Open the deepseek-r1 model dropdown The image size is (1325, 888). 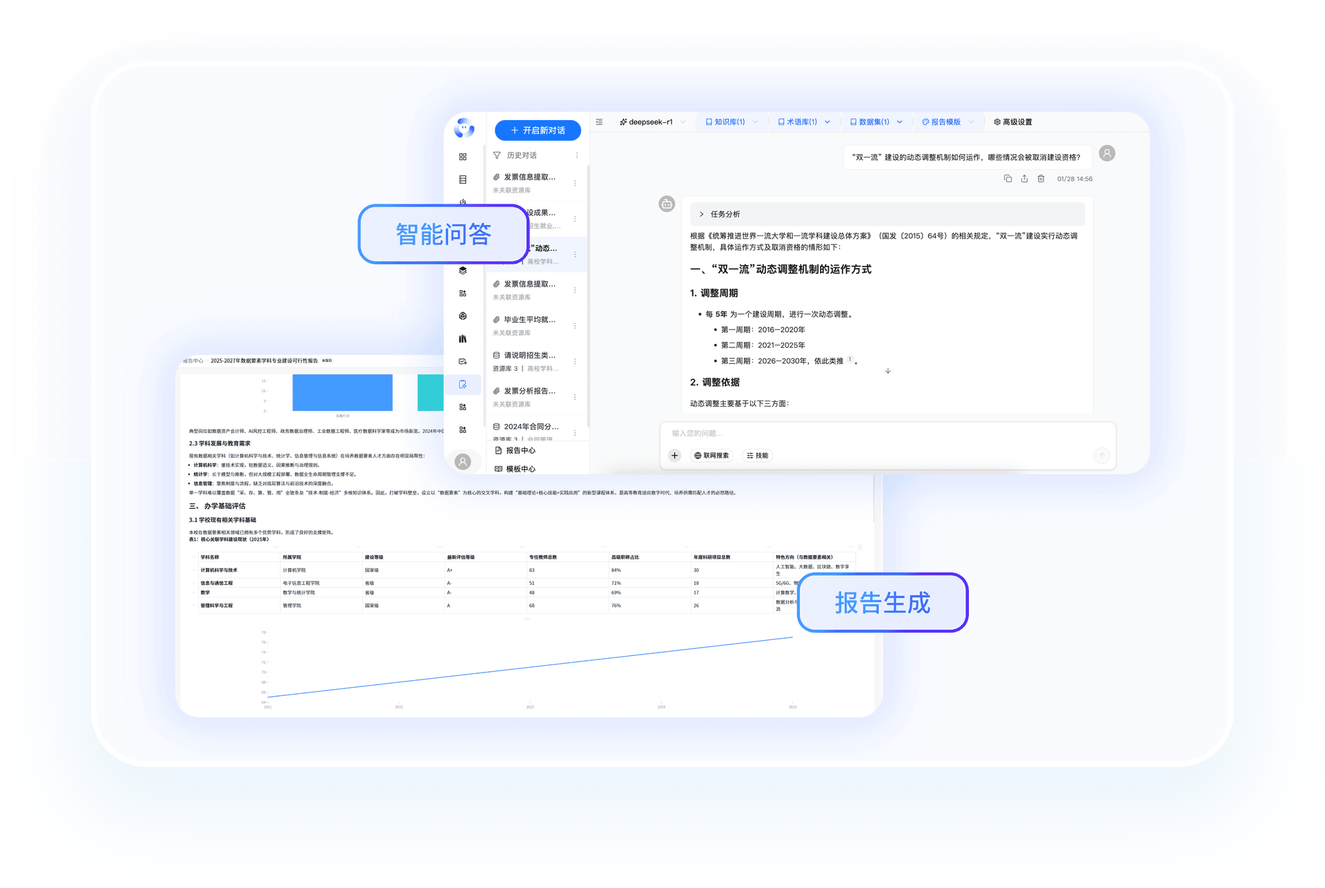pos(652,122)
